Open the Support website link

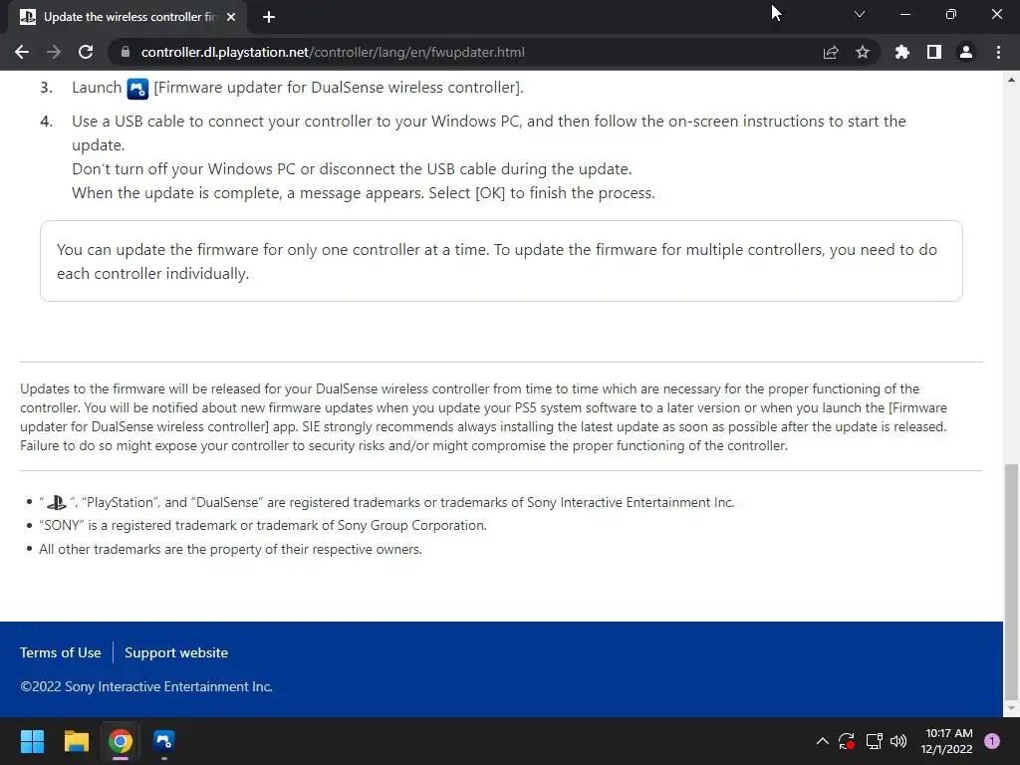coord(176,652)
